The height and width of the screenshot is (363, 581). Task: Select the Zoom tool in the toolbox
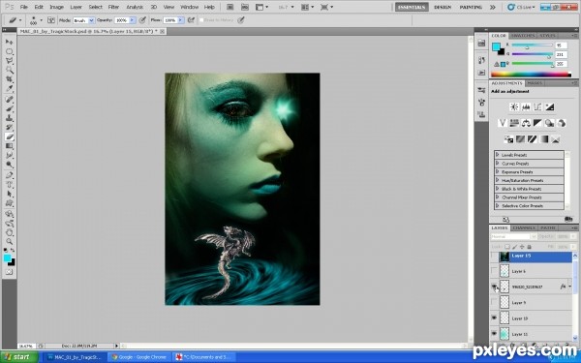click(x=10, y=242)
